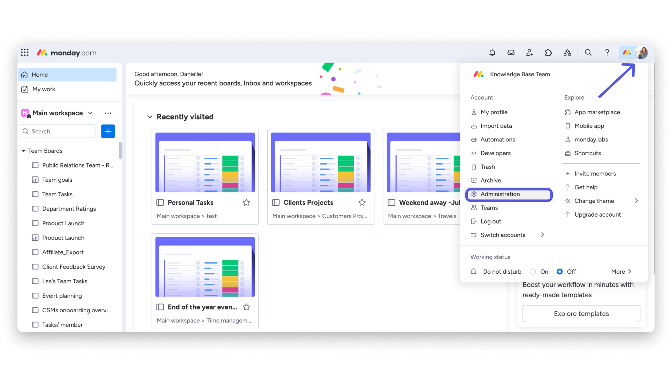
Task: Expand the Switch accounts submenu
Action: pyautogui.click(x=542, y=235)
